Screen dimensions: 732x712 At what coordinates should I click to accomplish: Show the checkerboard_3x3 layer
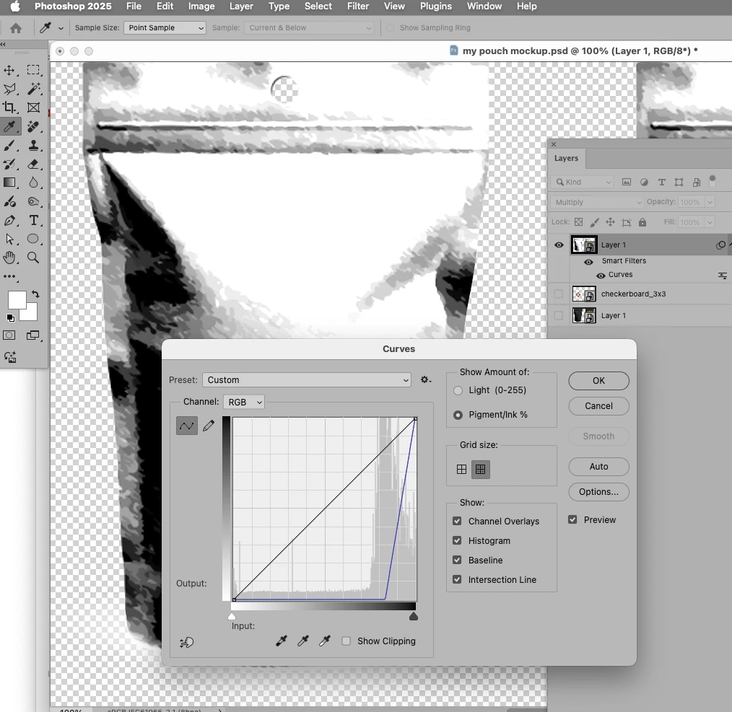[x=558, y=294]
